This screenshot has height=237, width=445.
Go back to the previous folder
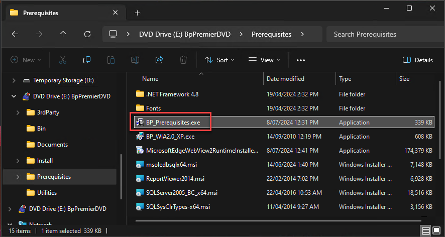click(x=15, y=34)
